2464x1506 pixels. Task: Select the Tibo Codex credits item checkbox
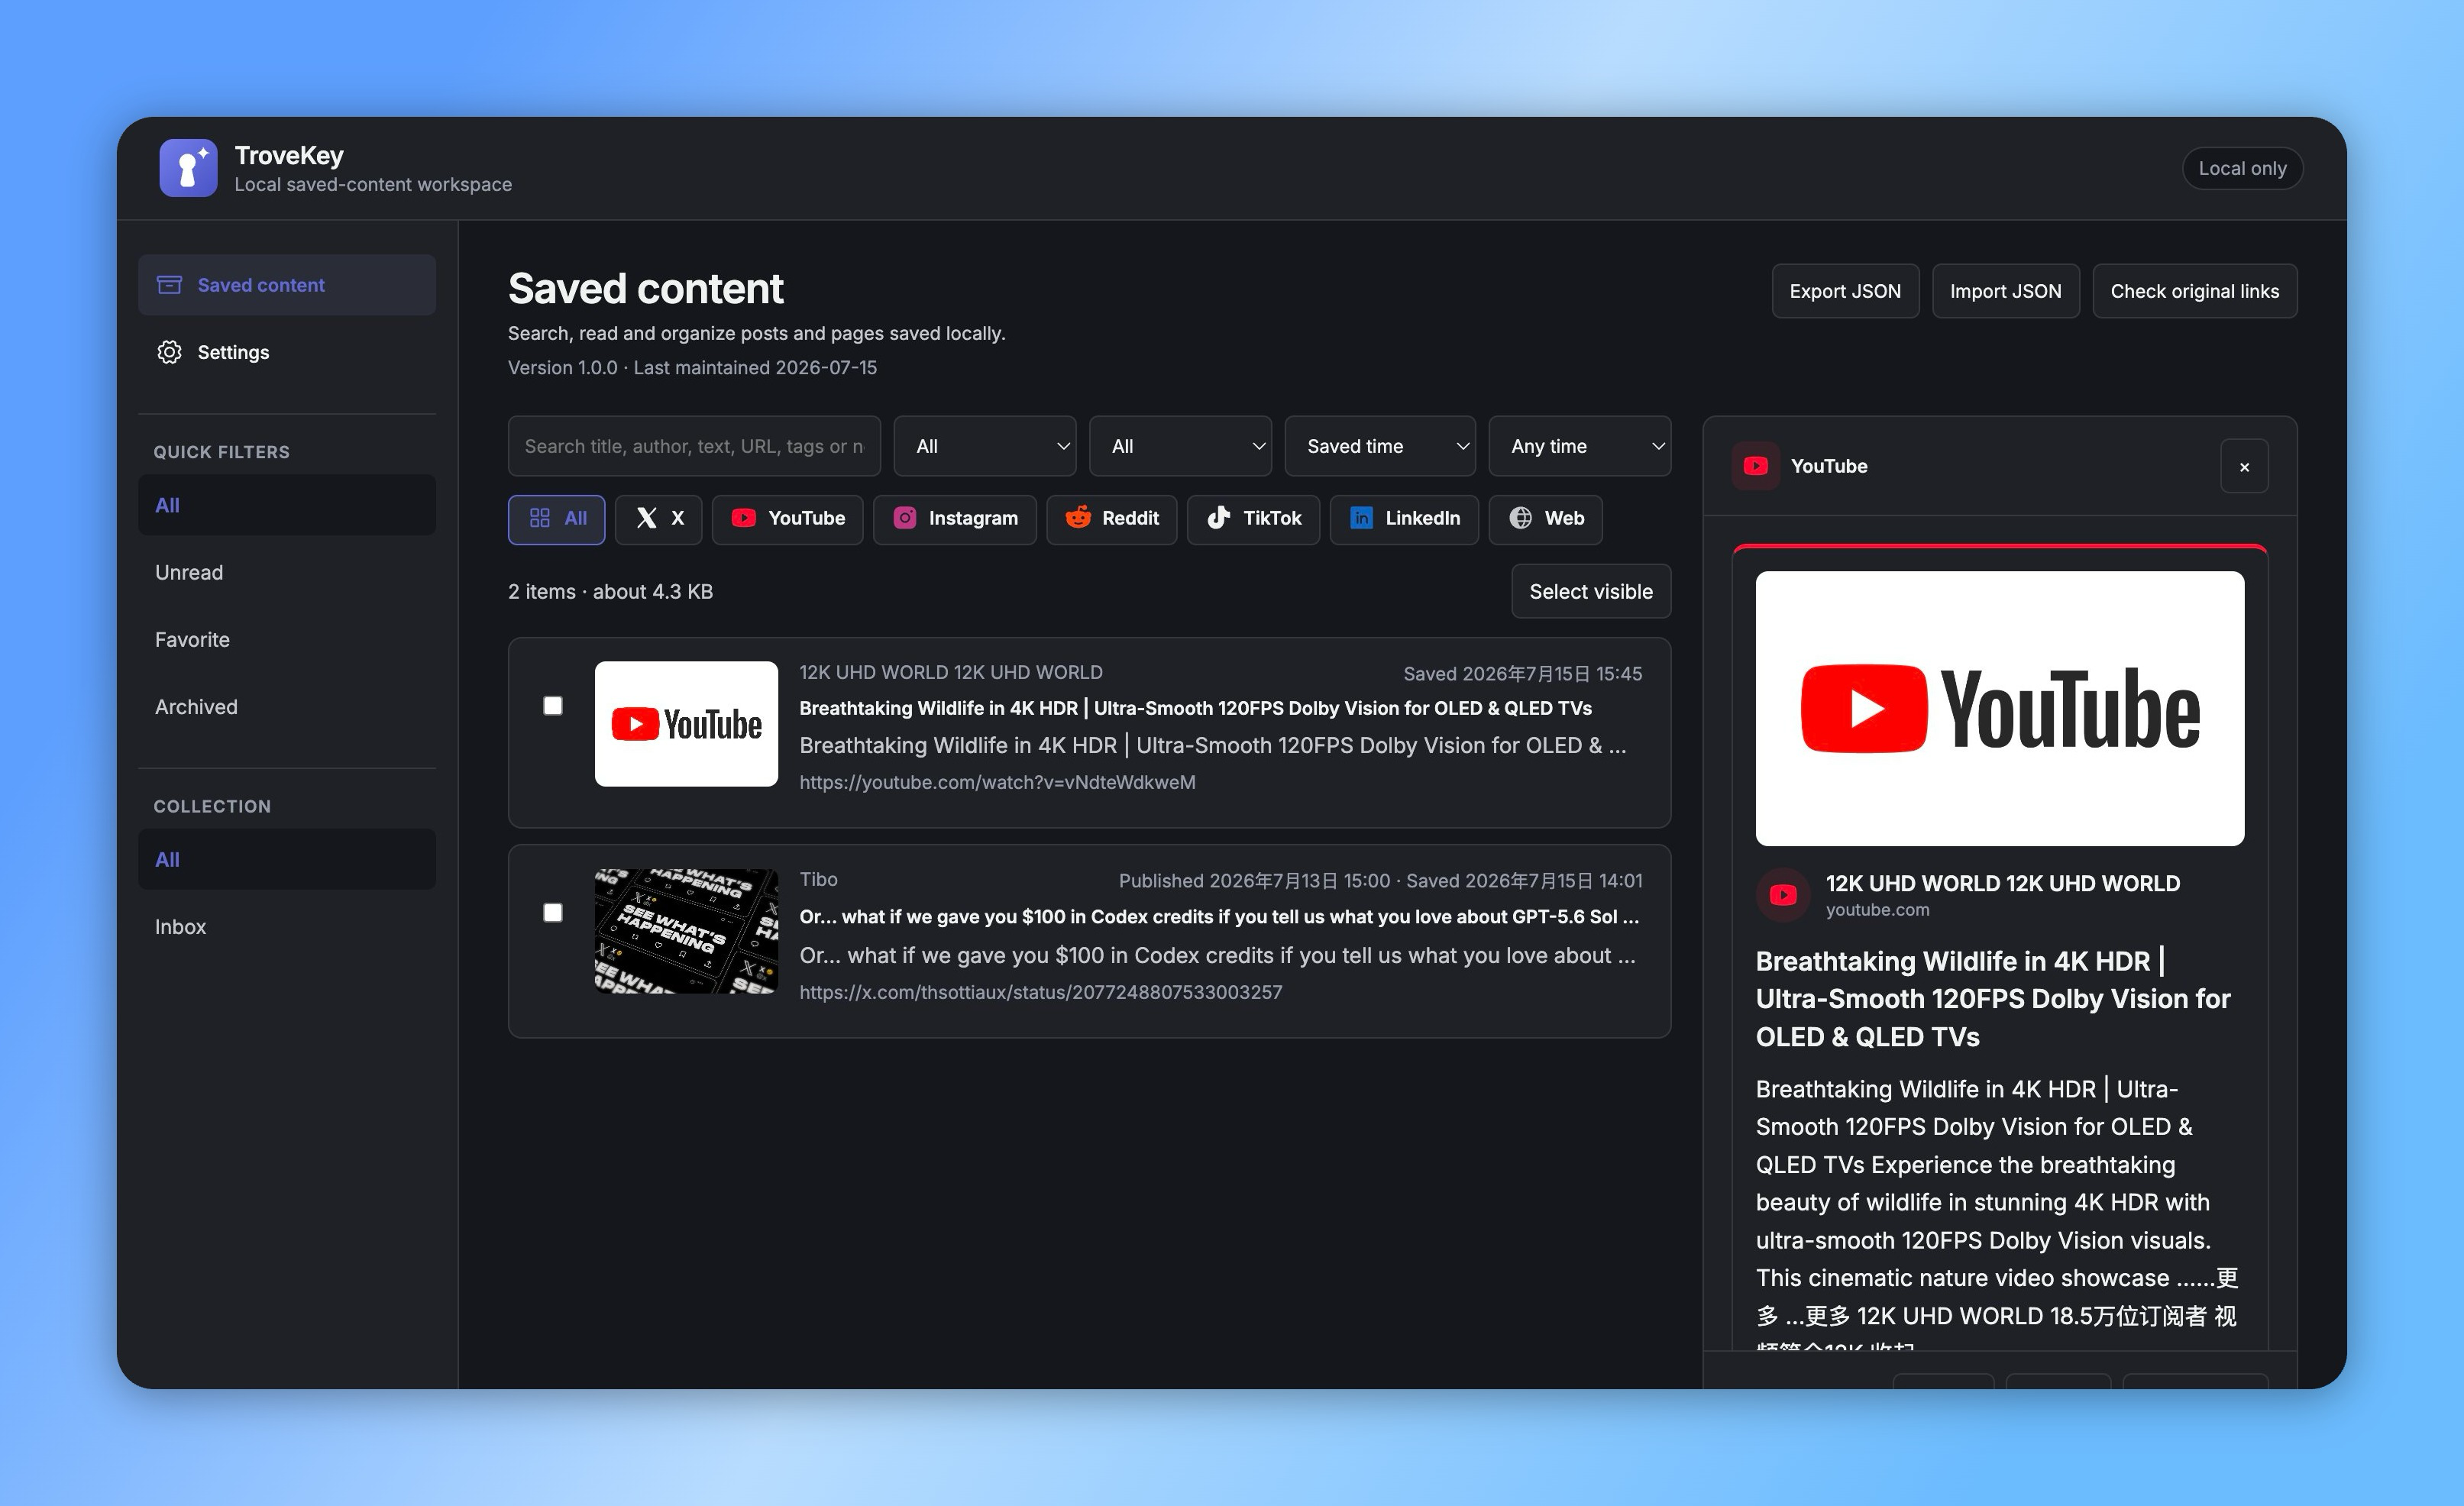click(x=553, y=913)
